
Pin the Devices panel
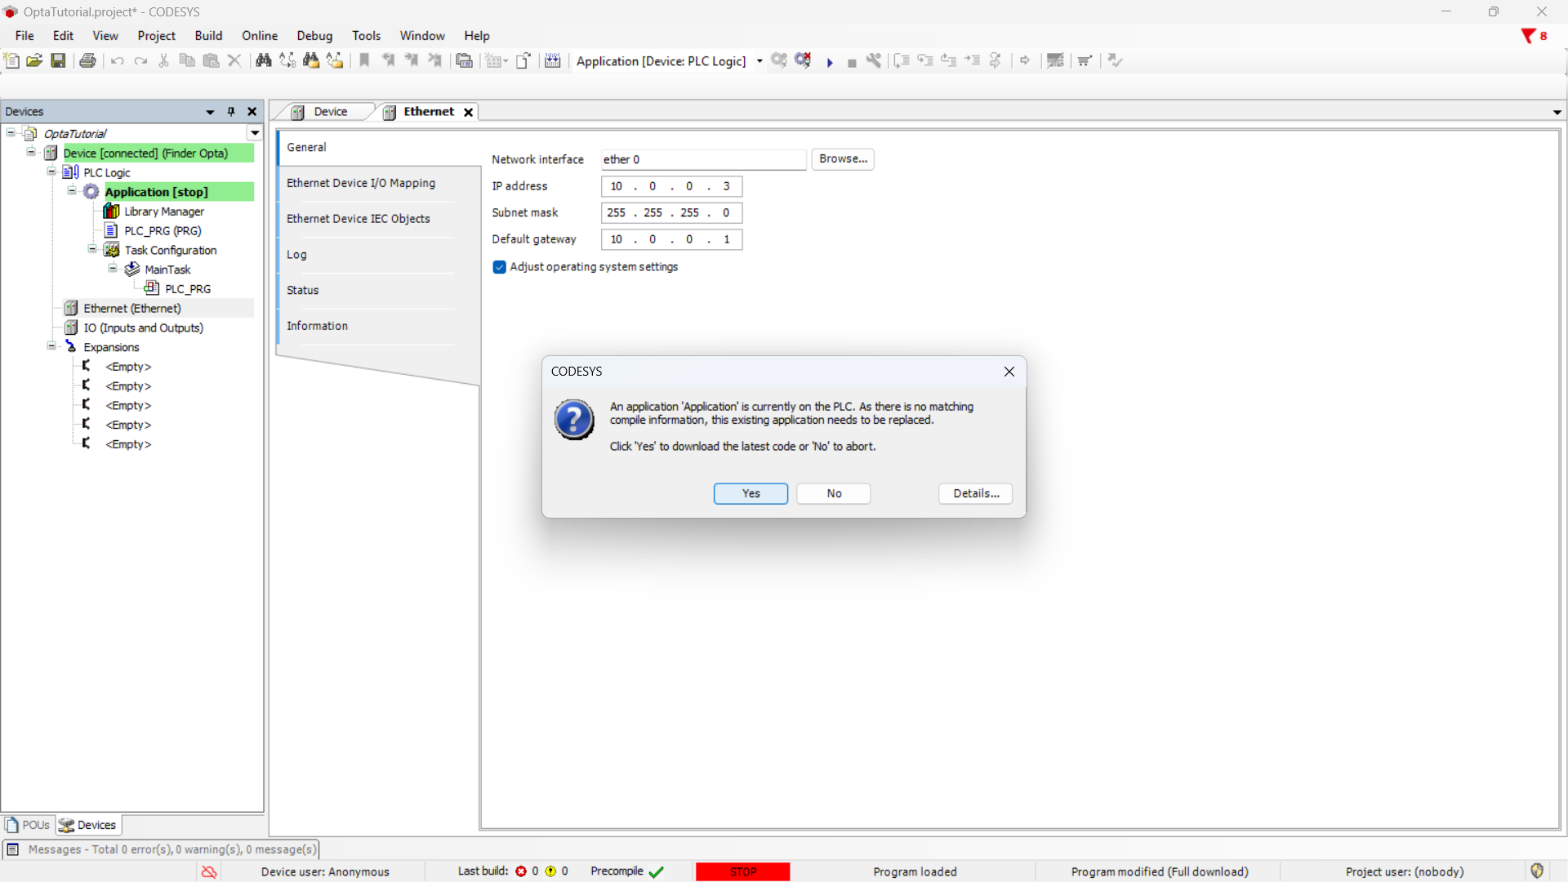click(x=231, y=112)
